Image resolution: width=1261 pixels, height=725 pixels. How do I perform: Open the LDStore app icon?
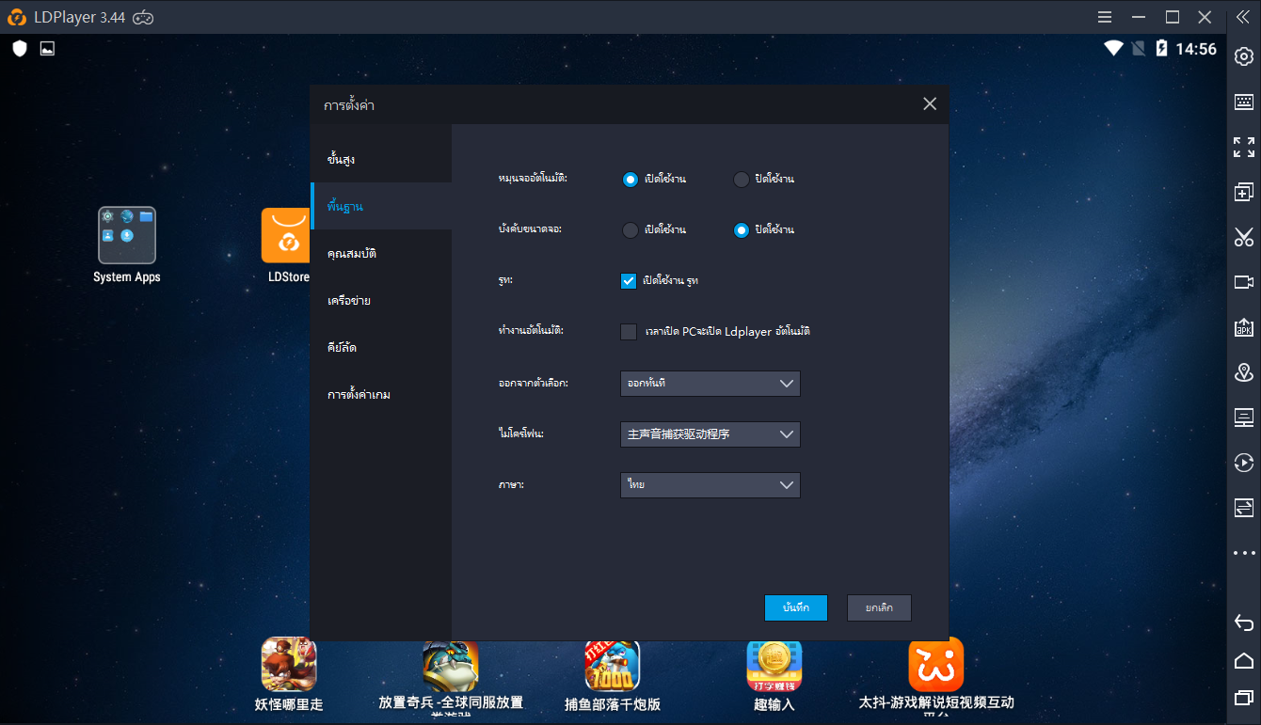(287, 236)
